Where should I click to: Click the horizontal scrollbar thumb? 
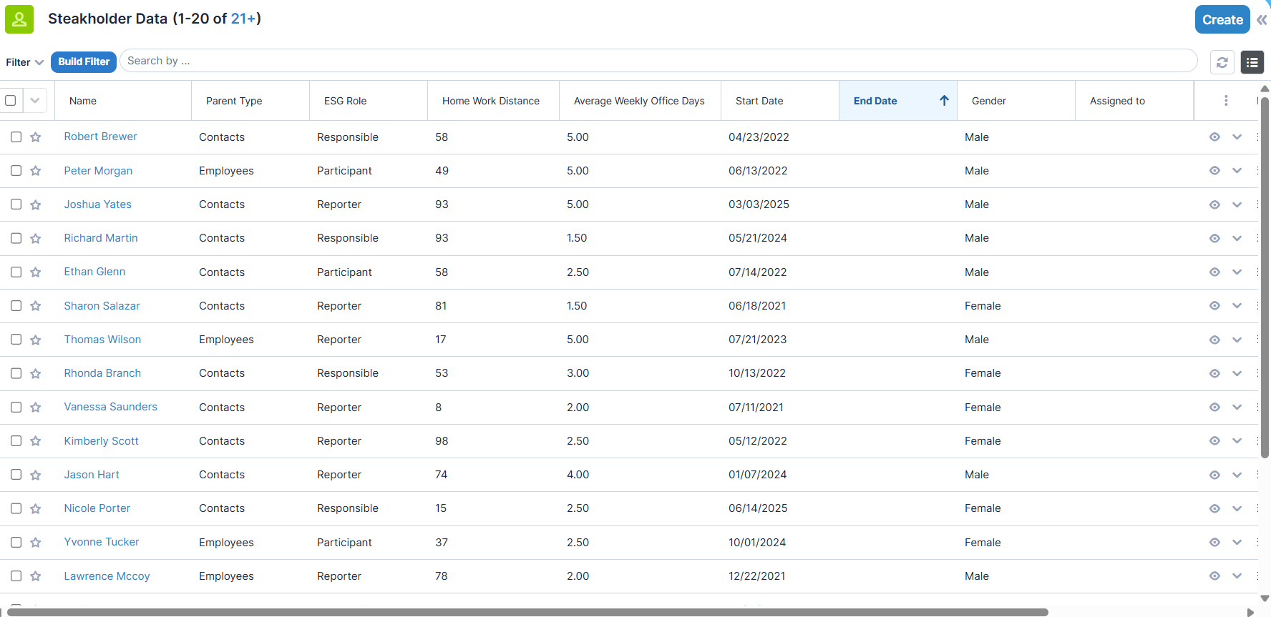(527, 612)
